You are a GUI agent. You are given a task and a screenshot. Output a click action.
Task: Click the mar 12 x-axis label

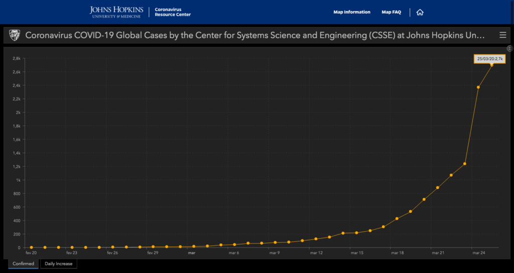pos(316,253)
